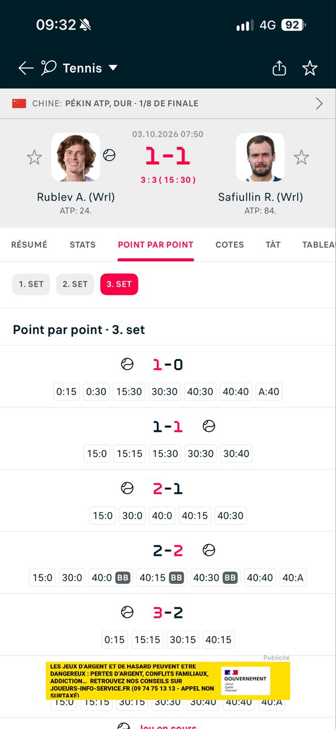Tap the TÀT tab

point(273,245)
